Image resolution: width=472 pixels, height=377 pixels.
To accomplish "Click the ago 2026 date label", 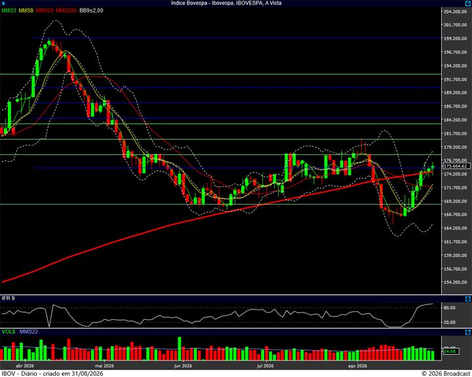I will 357,366.
